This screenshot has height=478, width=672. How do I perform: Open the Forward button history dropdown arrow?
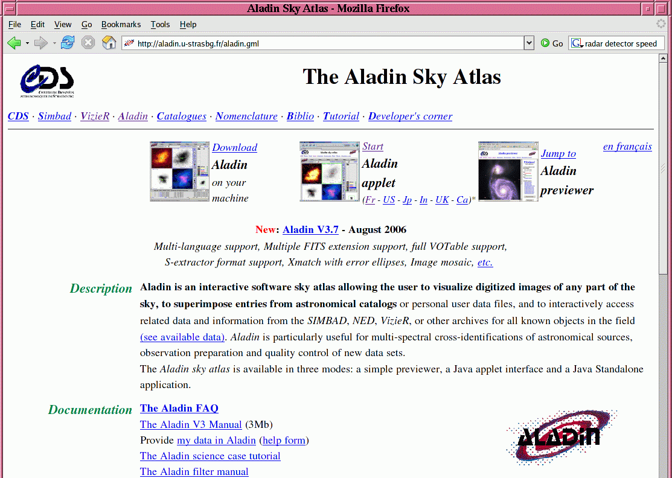click(x=54, y=43)
